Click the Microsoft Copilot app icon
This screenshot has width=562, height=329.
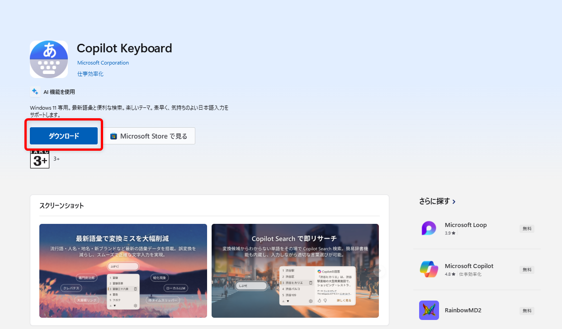pos(429,269)
